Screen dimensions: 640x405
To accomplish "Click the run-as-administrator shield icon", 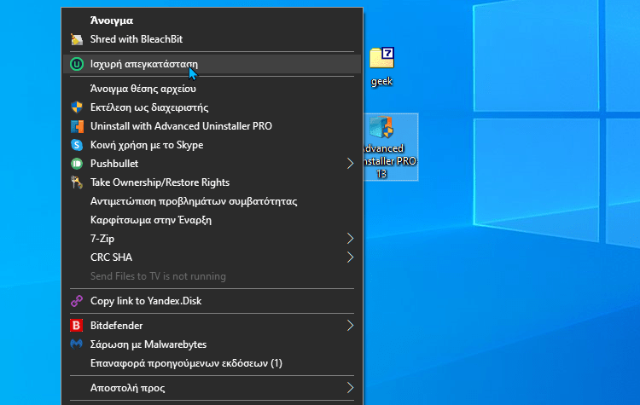I will [77, 107].
